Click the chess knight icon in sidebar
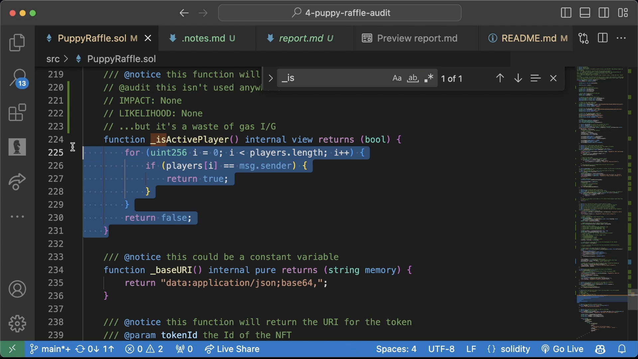 click(x=17, y=147)
